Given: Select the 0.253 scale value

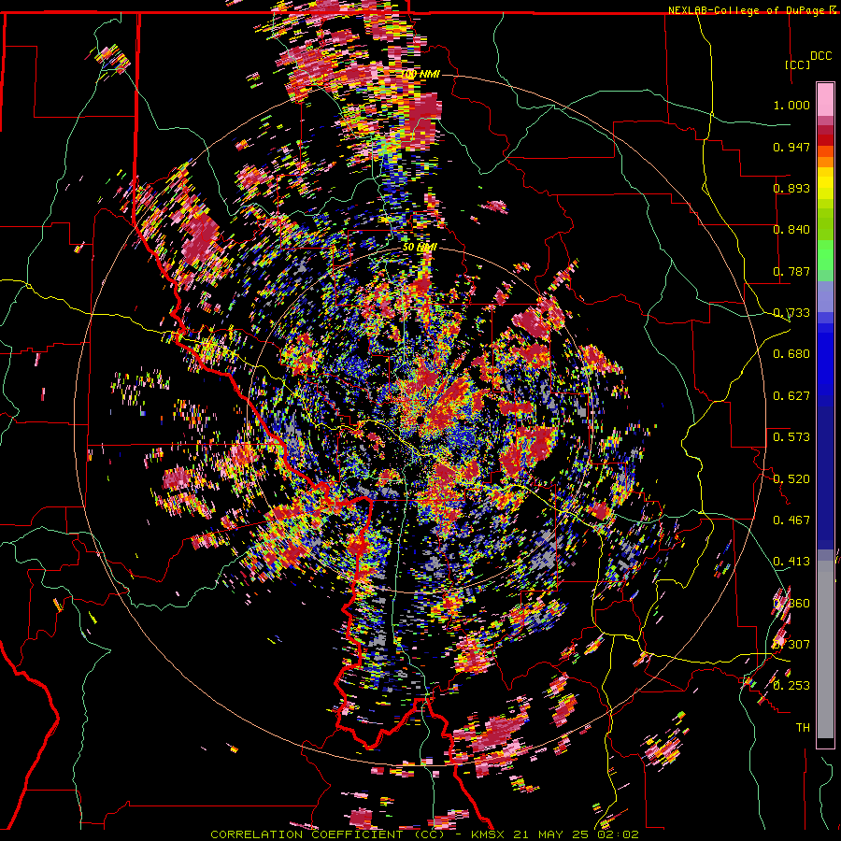Looking at the screenshot, I should [791, 686].
